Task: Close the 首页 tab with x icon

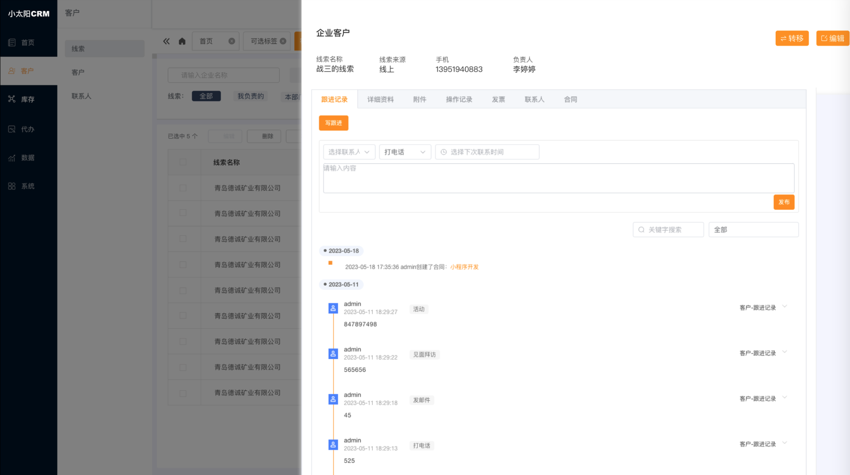Action: pos(232,41)
